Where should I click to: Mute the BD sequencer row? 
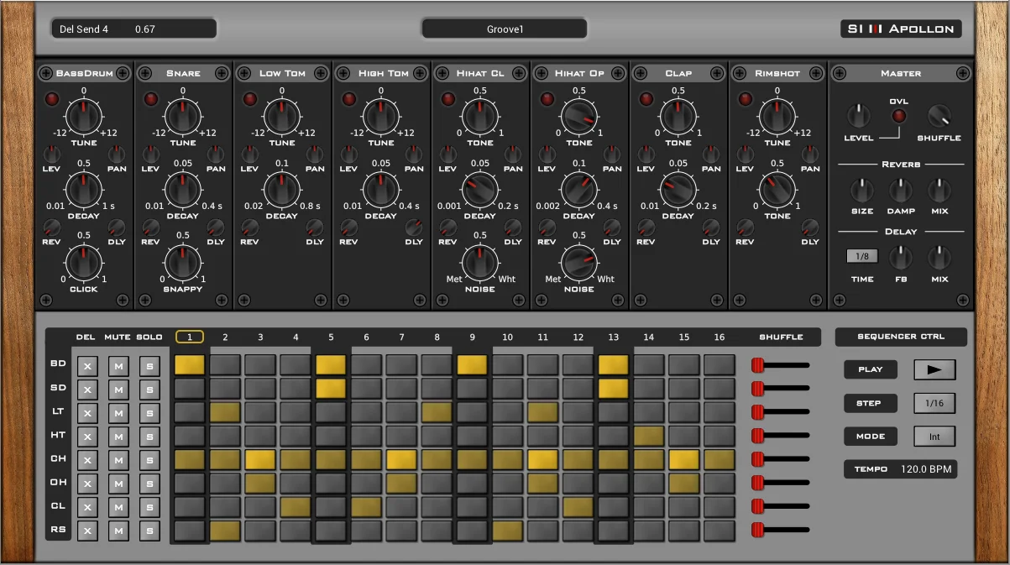coord(118,365)
